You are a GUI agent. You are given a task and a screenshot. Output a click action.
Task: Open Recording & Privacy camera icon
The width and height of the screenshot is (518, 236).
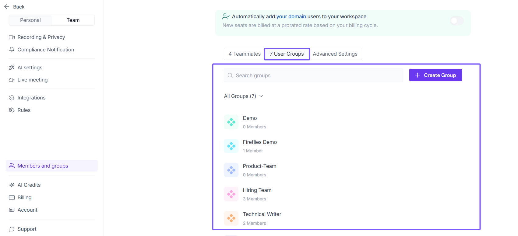(x=12, y=37)
